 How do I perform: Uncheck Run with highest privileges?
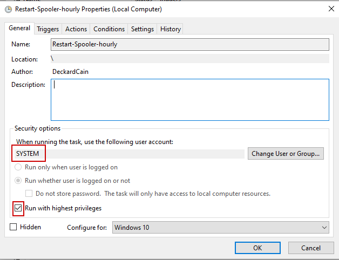click(18, 208)
